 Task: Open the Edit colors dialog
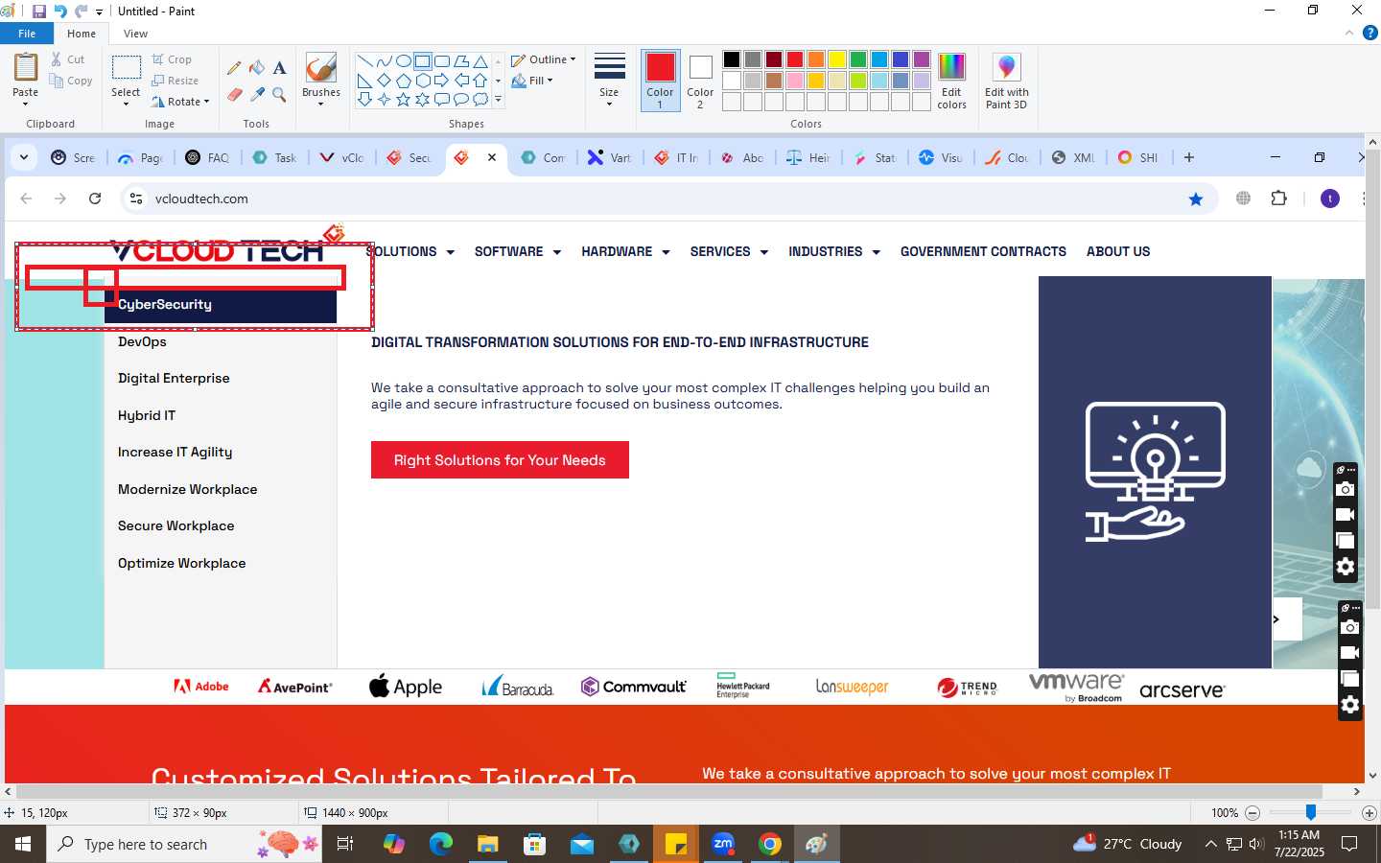tap(951, 81)
